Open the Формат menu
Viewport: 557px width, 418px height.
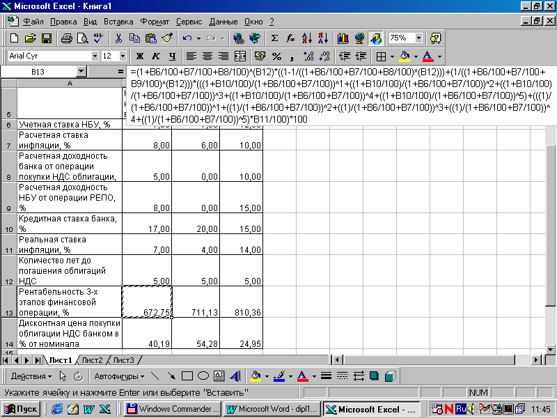155,22
